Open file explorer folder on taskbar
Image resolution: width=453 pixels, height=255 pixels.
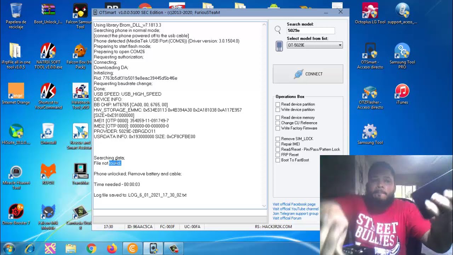click(x=71, y=249)
